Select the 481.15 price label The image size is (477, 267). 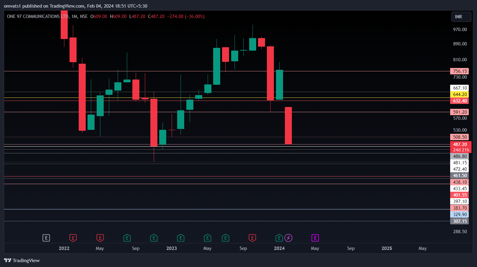point(460,163)
